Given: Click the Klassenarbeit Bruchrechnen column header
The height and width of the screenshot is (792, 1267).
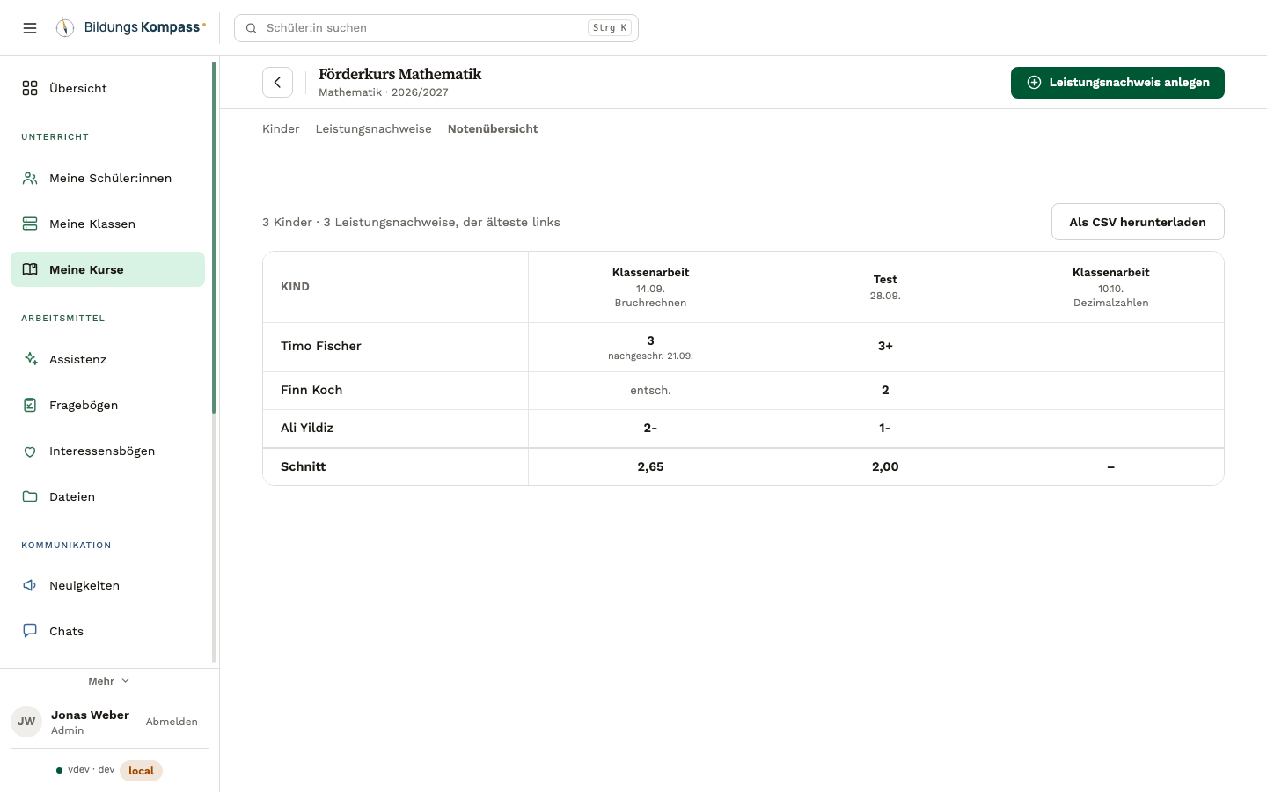Looking at the screenshot, I should [x=651, y=287].
